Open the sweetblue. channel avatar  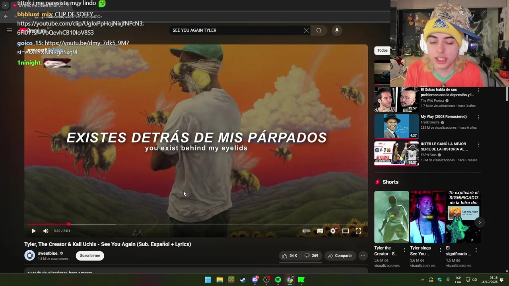30,255
